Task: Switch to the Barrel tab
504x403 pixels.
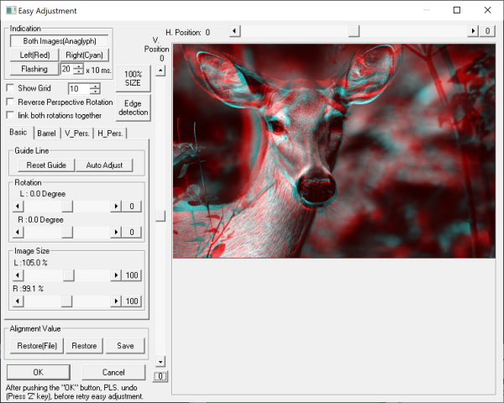Action: click(x=46, y=133)
